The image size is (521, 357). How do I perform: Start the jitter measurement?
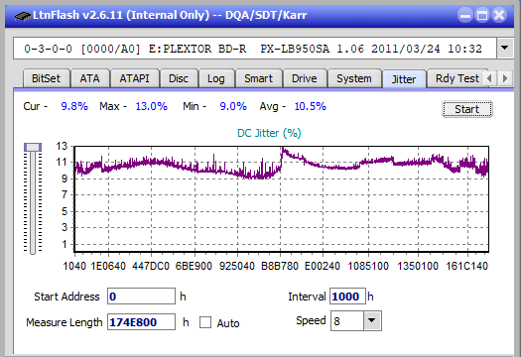coord(467,109)
